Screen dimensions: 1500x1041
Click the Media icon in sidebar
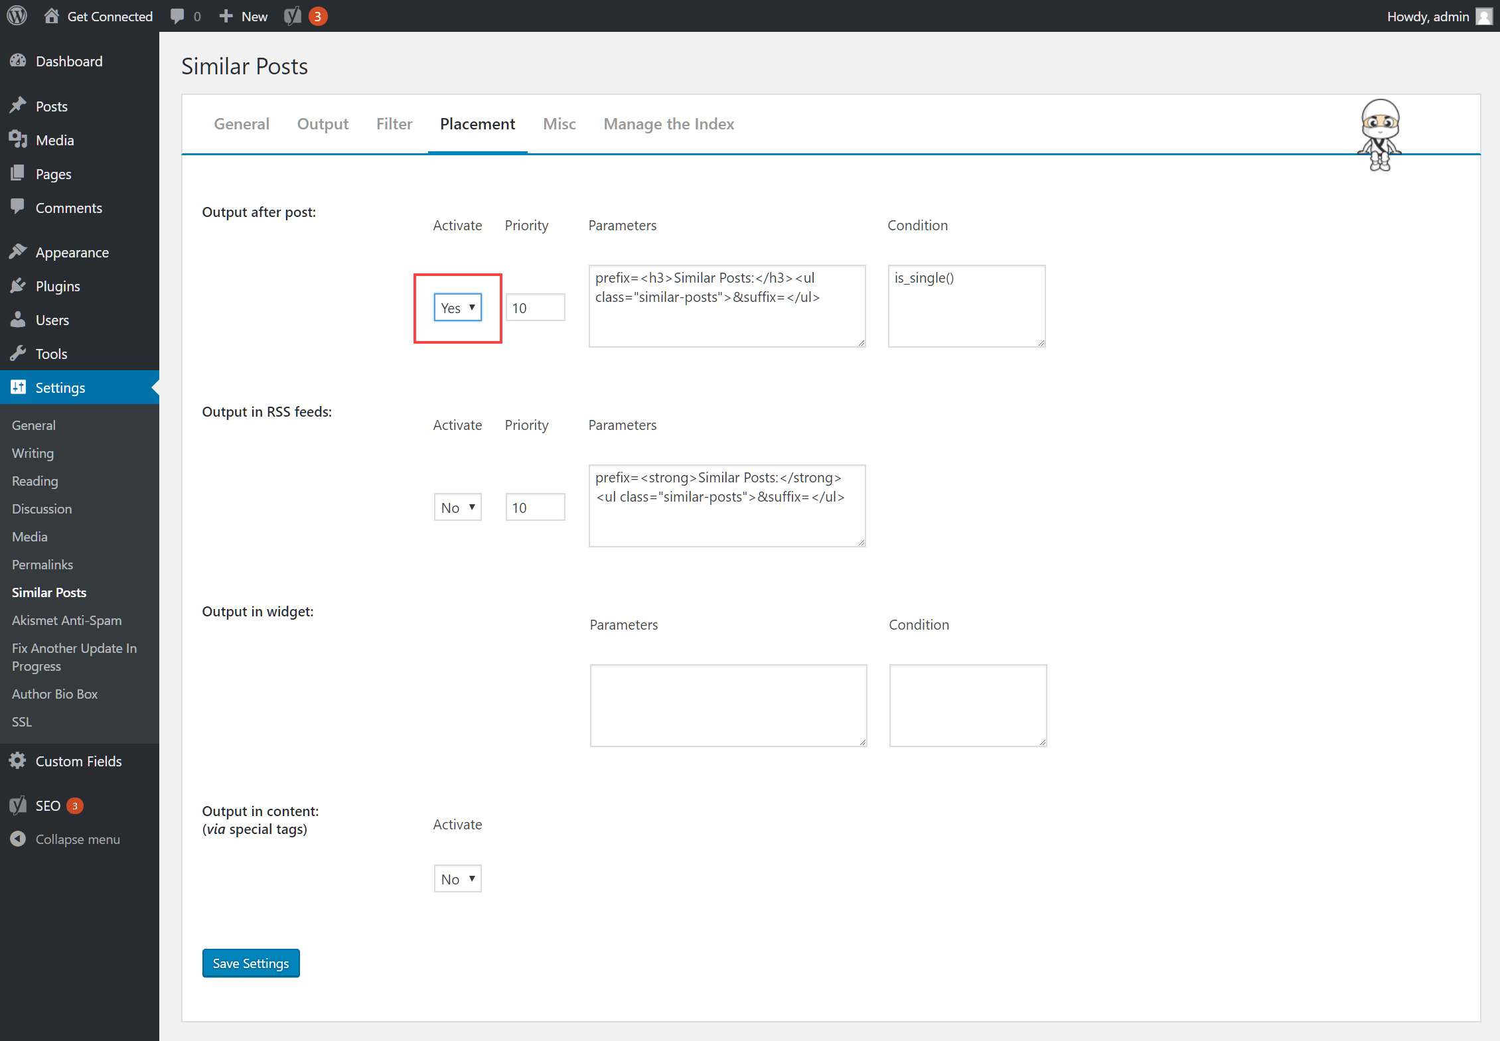coord(18,139)
